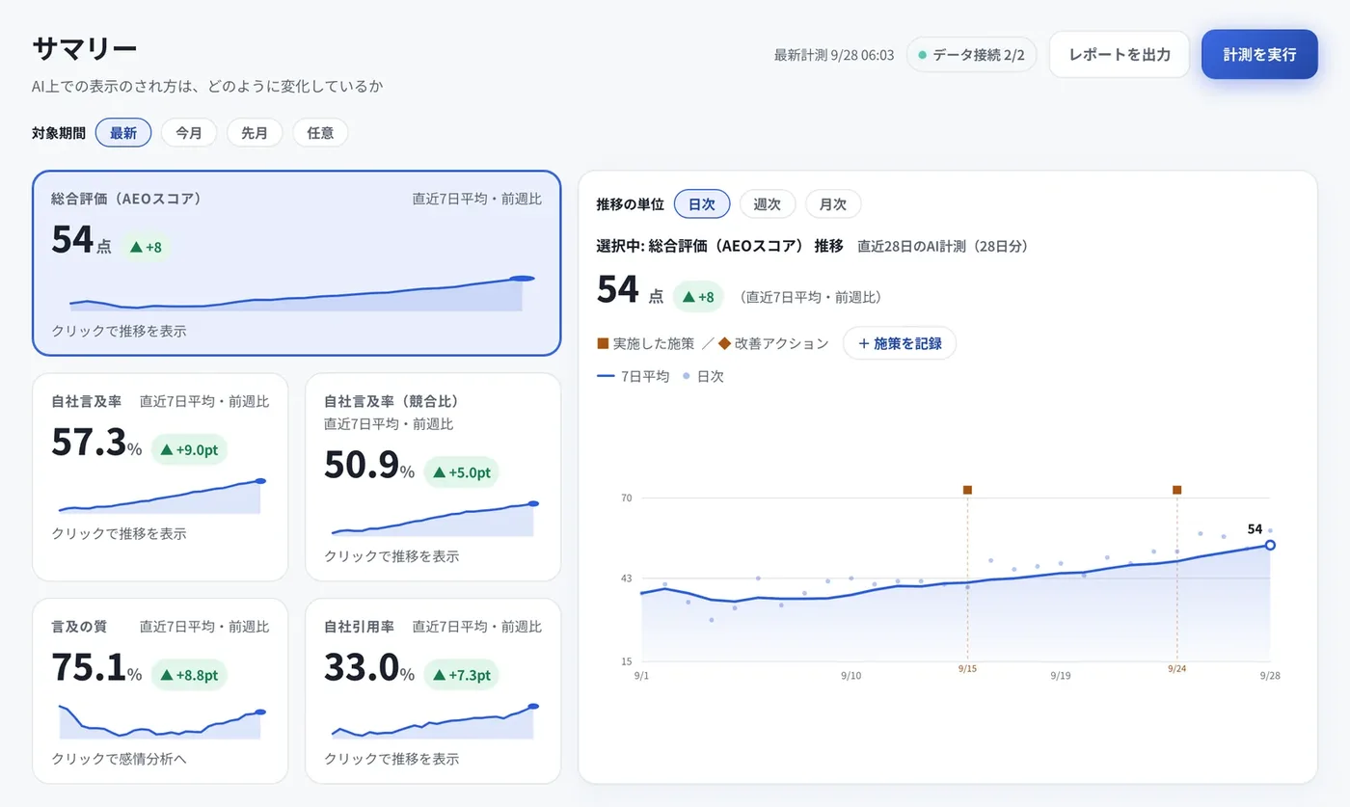Click the 選択中: 総合評価（AEOスコア） 推移 title

pyautogui.click(x=720, y=246)
